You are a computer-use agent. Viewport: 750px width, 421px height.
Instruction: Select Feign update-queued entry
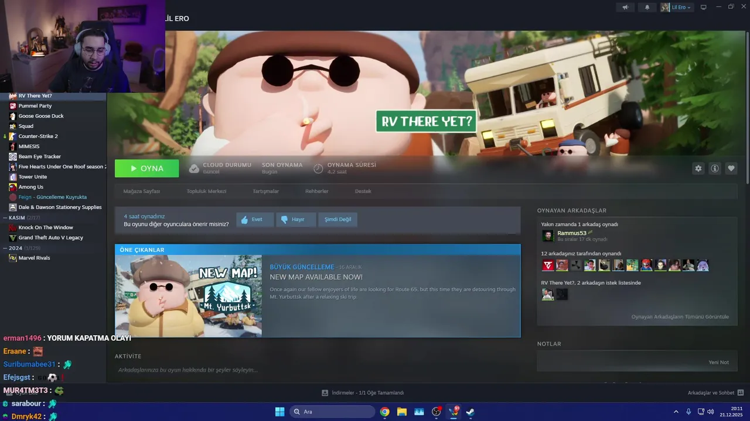coord(53,197)
